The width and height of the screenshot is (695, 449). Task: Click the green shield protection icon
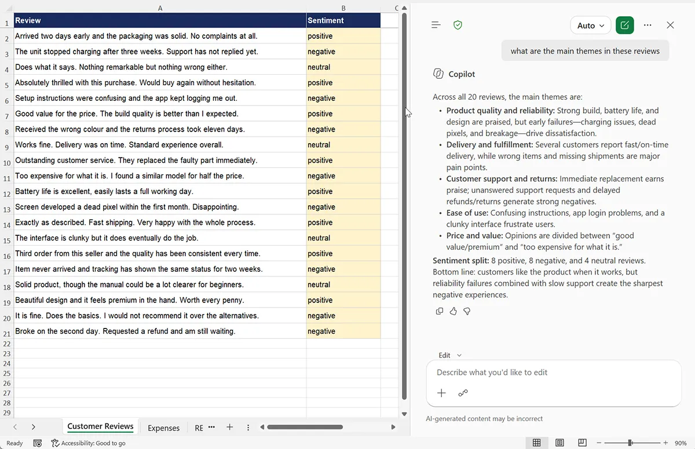pyautogui.click(x=458, y=25)
